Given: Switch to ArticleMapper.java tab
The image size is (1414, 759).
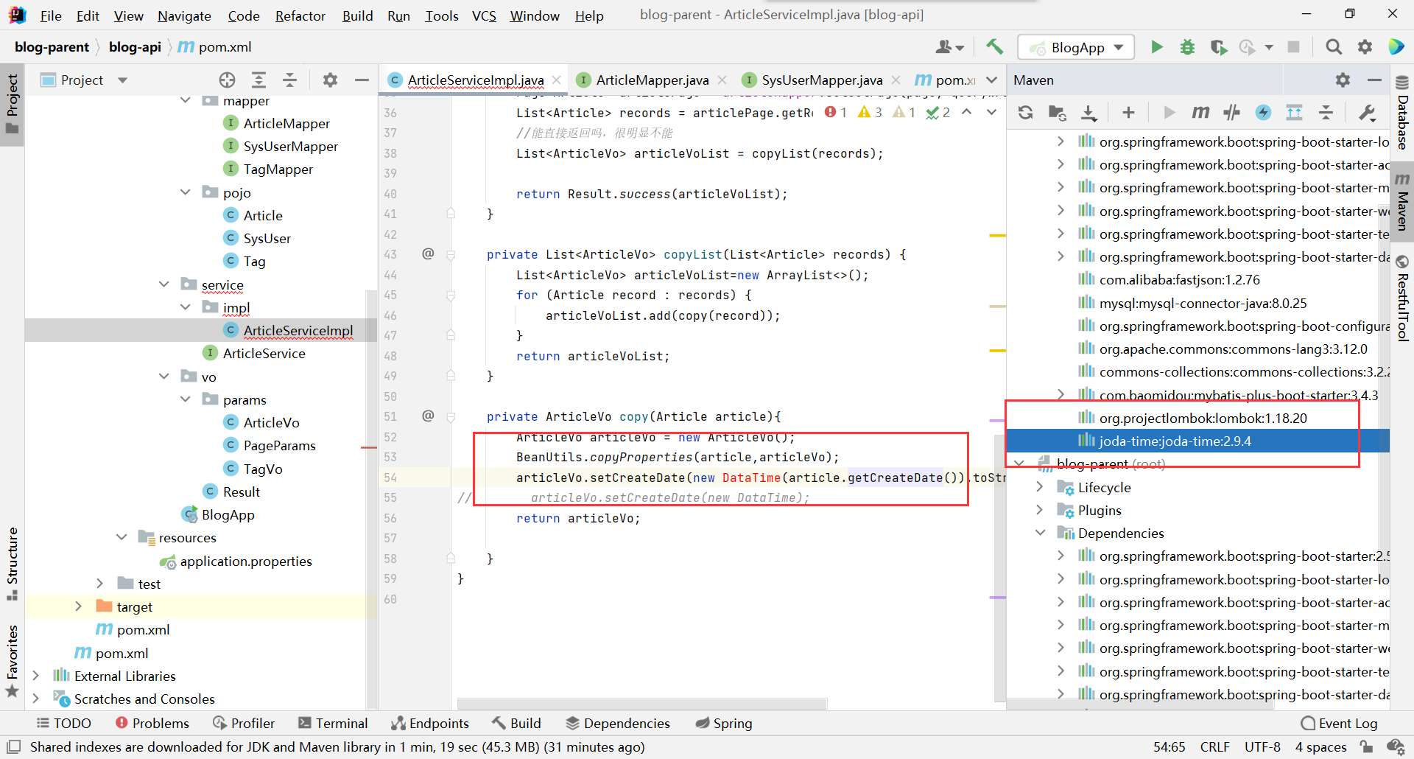Looking at the screenshot, I should [653, 80].
